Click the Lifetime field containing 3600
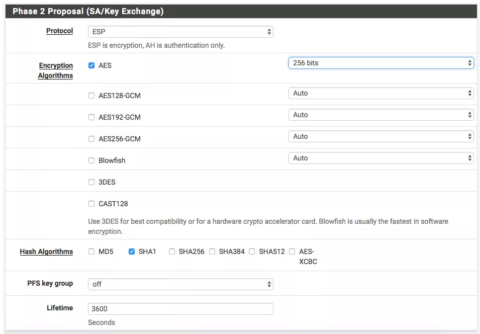This screenshot has height=334, width=480. coord(180,309)
